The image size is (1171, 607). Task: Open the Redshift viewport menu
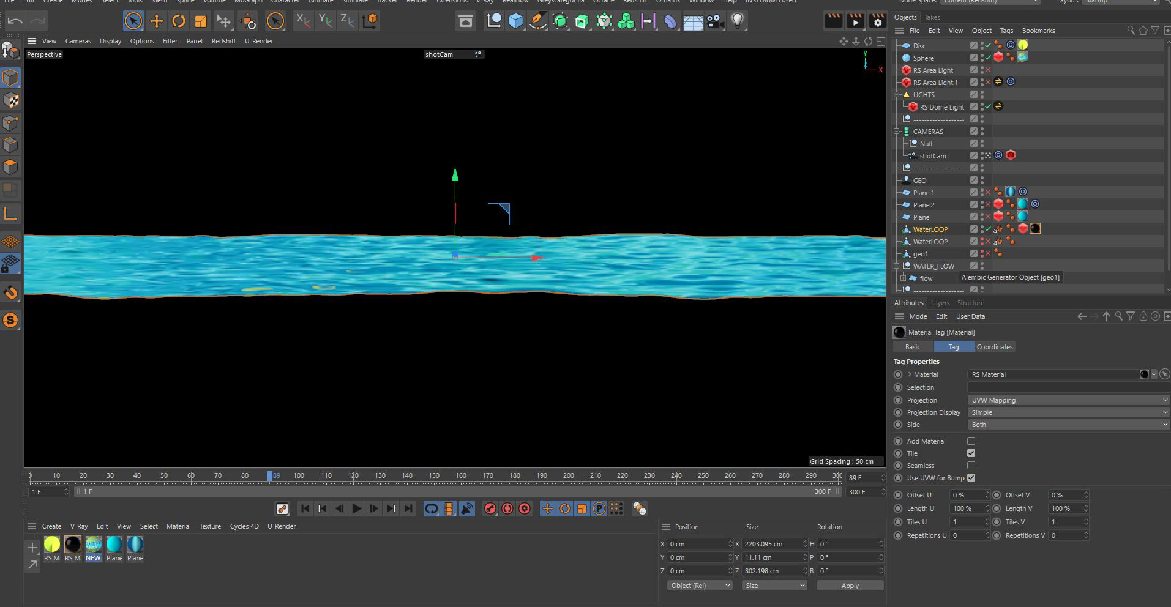223,41
